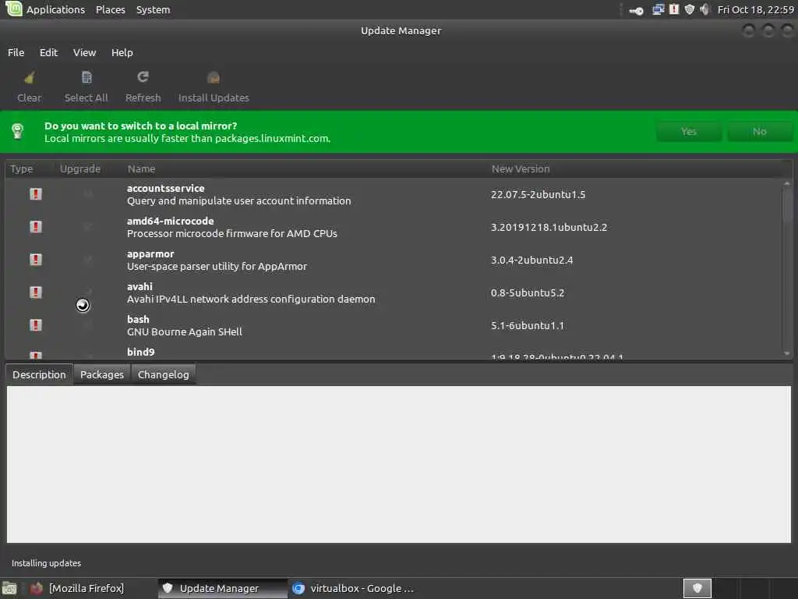Select the apparmor package name
The height and width of the screenshot is (599, 798).
[x=150, y=253]
